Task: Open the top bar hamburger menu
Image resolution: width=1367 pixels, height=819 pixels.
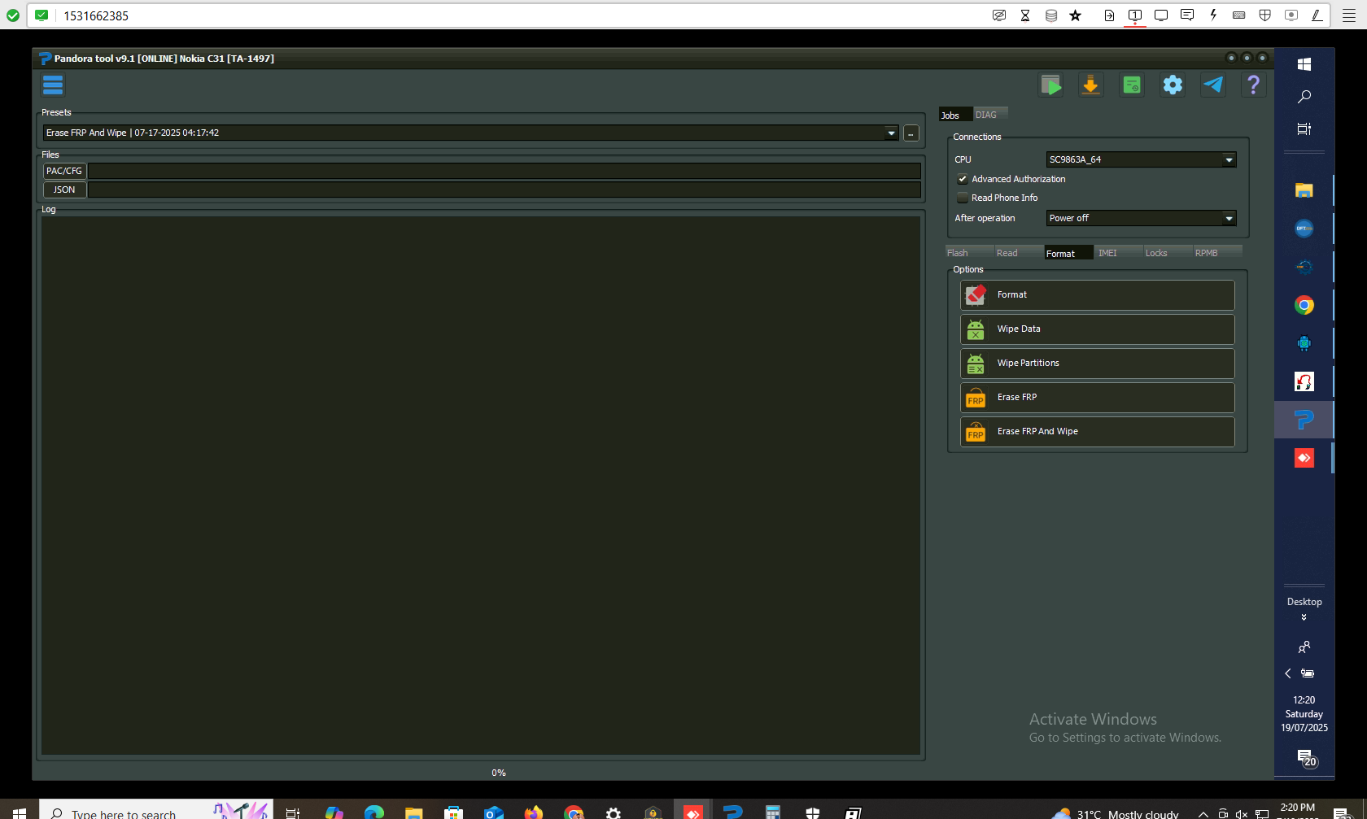Action: point(1349,15)
